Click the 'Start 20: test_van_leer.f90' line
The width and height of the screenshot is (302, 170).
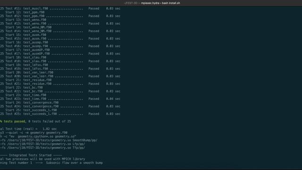29,72
